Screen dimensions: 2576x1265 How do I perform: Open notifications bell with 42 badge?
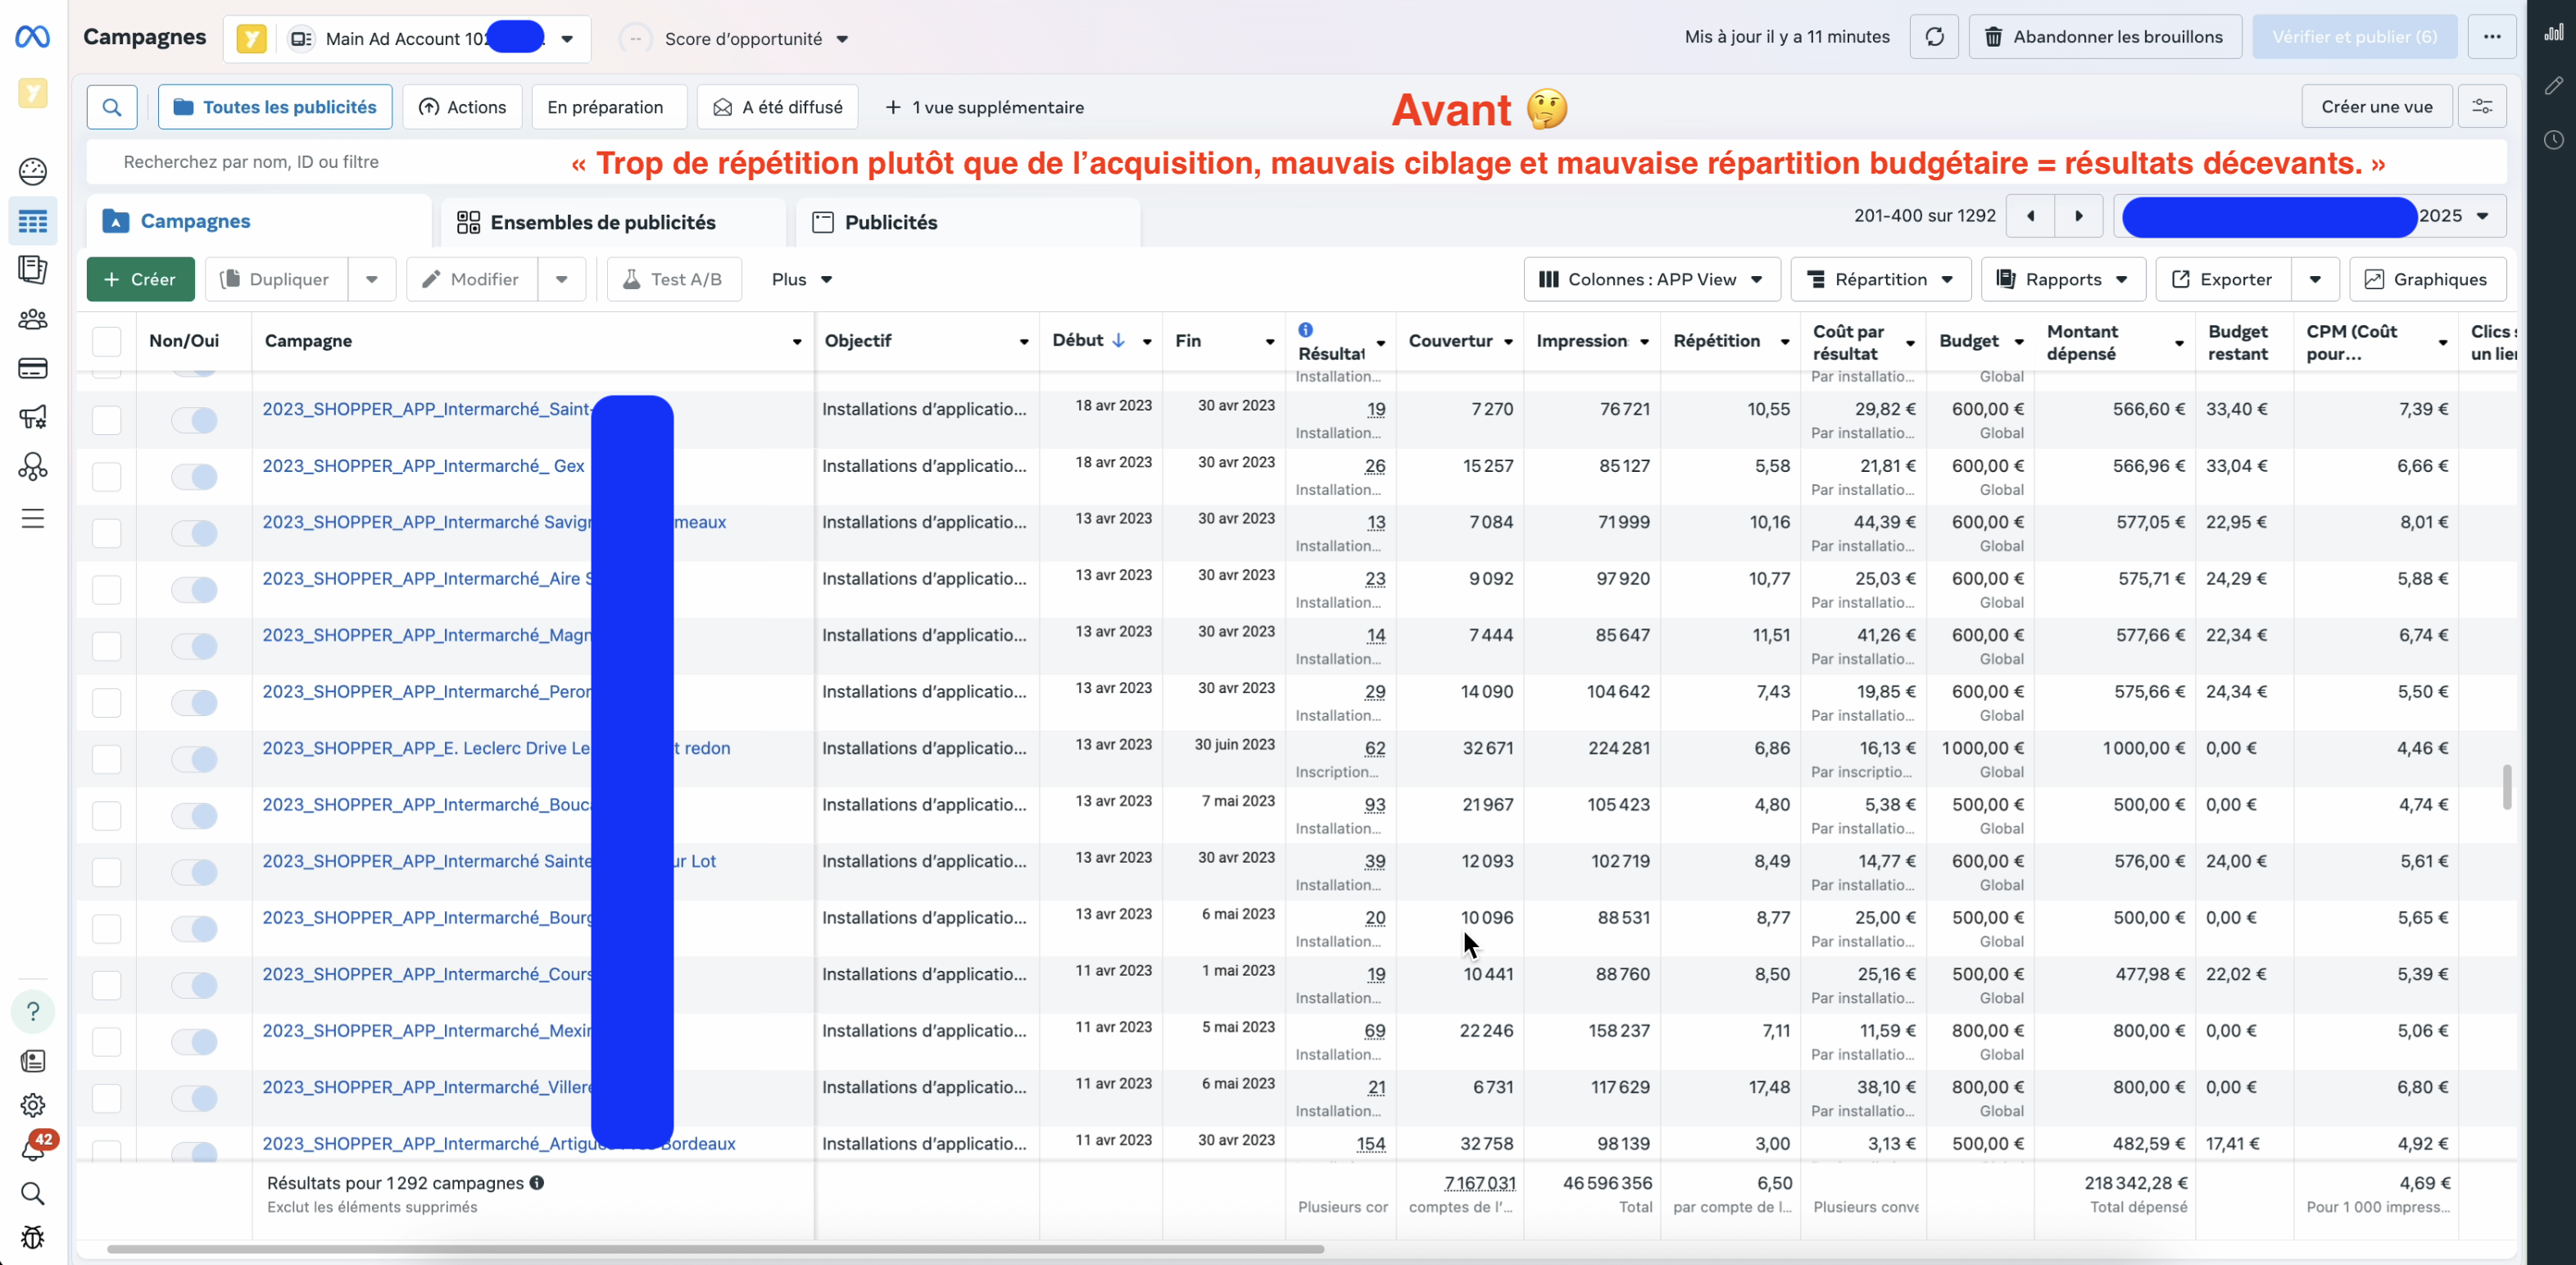(35, 1147)
